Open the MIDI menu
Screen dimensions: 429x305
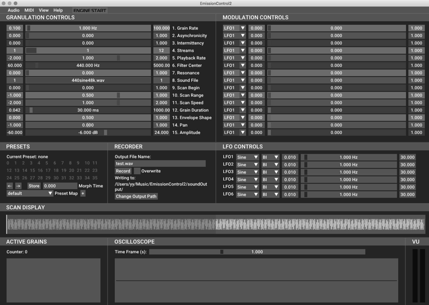[29, 10]
